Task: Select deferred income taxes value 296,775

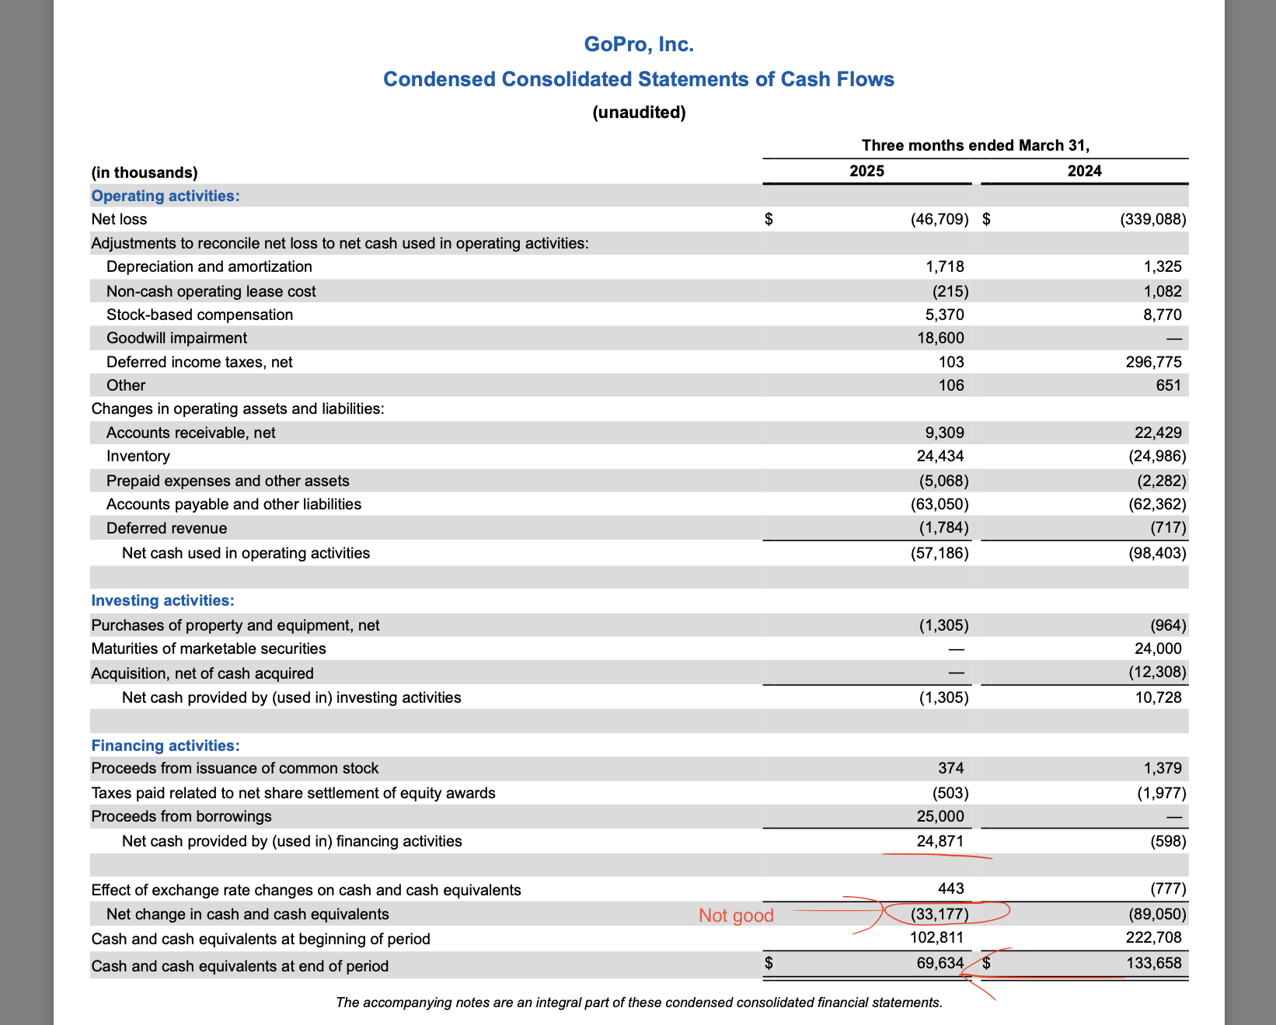Action: coord(1154,362)
